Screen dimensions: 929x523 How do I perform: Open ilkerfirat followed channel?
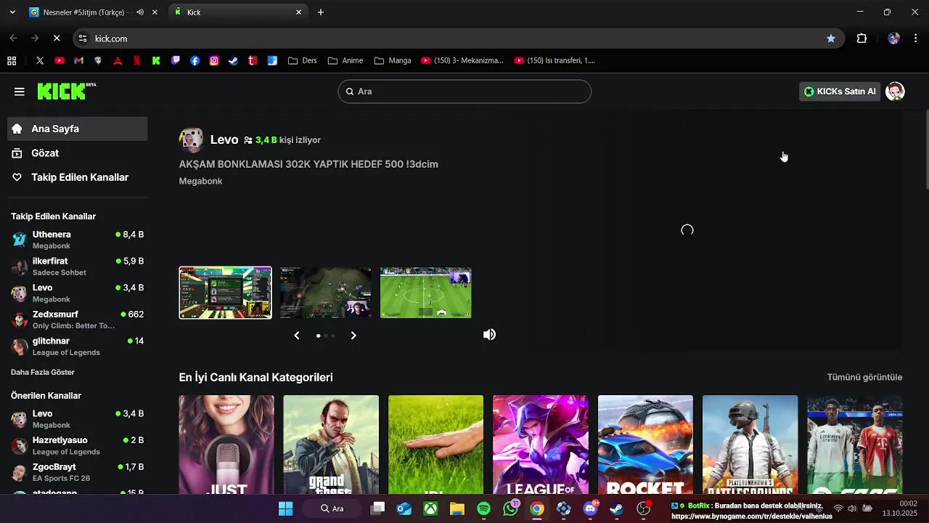(x=78, y=267)
